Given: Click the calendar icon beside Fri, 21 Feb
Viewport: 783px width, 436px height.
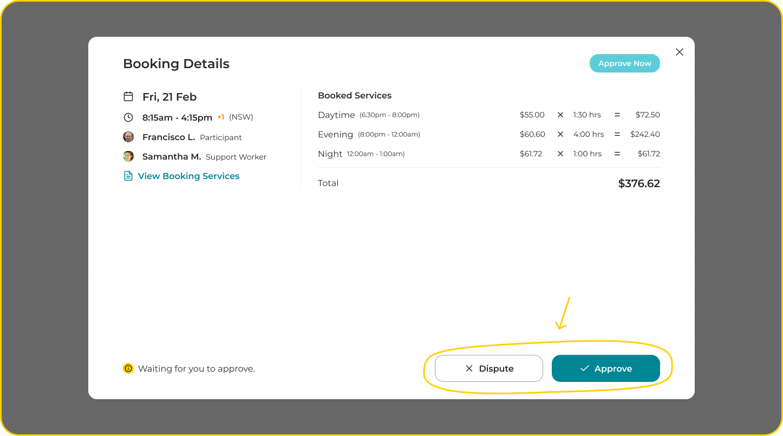Looking at the screenshot, I should click(128, 97).
